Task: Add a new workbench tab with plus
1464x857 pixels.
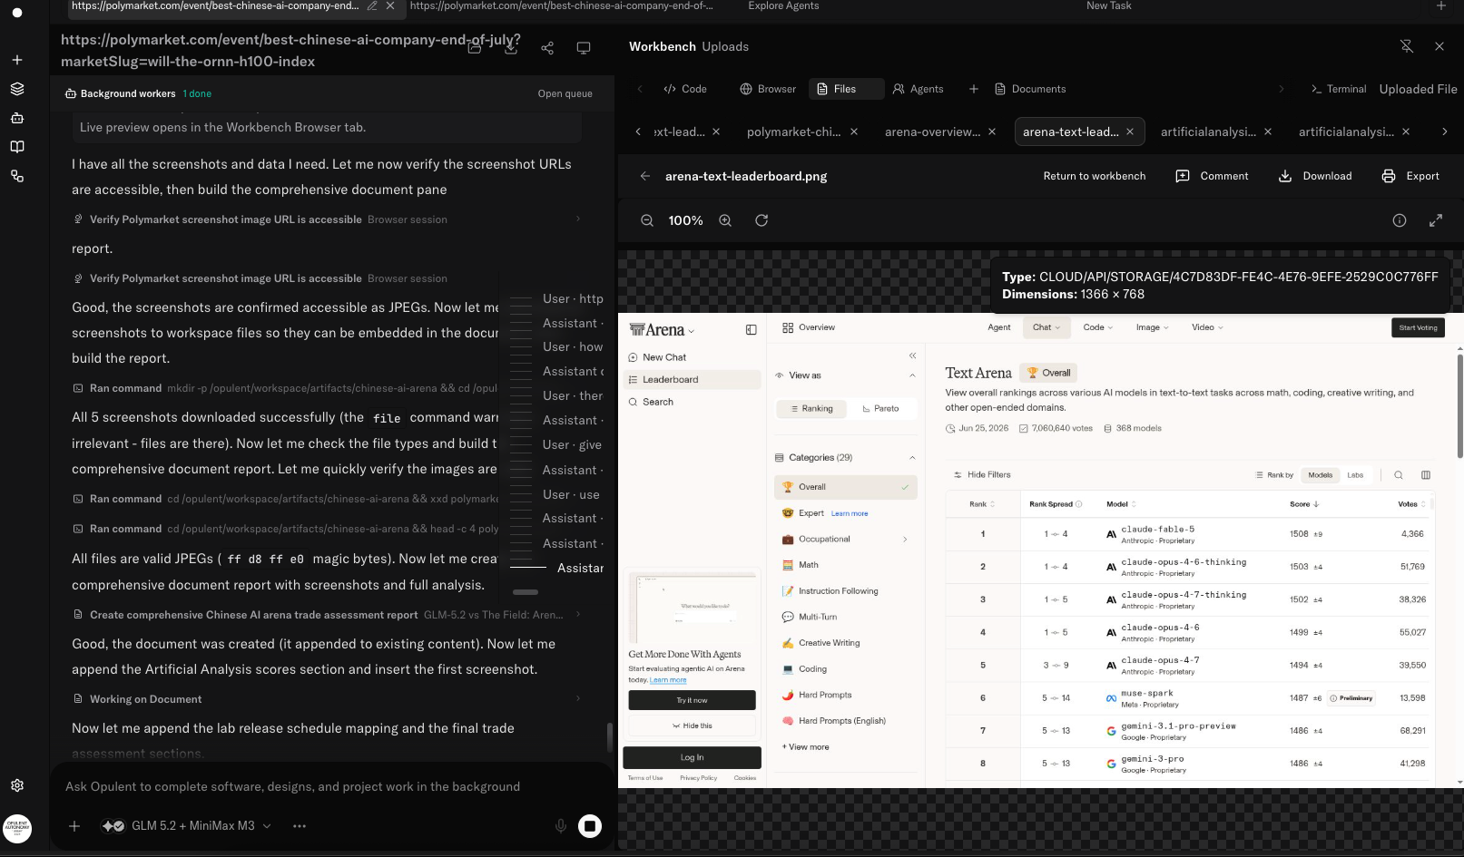Action: pyautogui.click(x=974, y=89)
